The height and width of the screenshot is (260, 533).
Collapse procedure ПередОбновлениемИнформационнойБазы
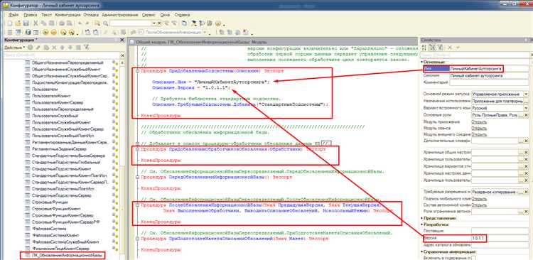click(x=137, y=177)
